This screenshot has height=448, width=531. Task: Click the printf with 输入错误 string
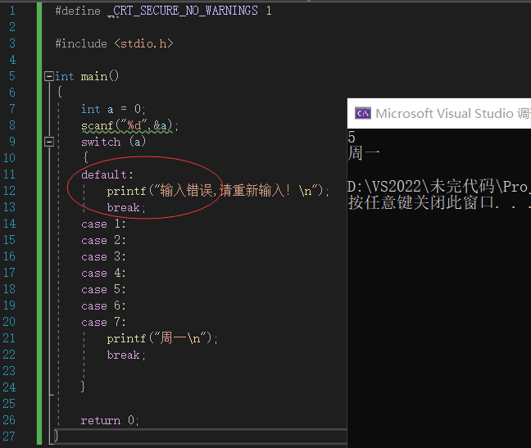click(218, 191)
